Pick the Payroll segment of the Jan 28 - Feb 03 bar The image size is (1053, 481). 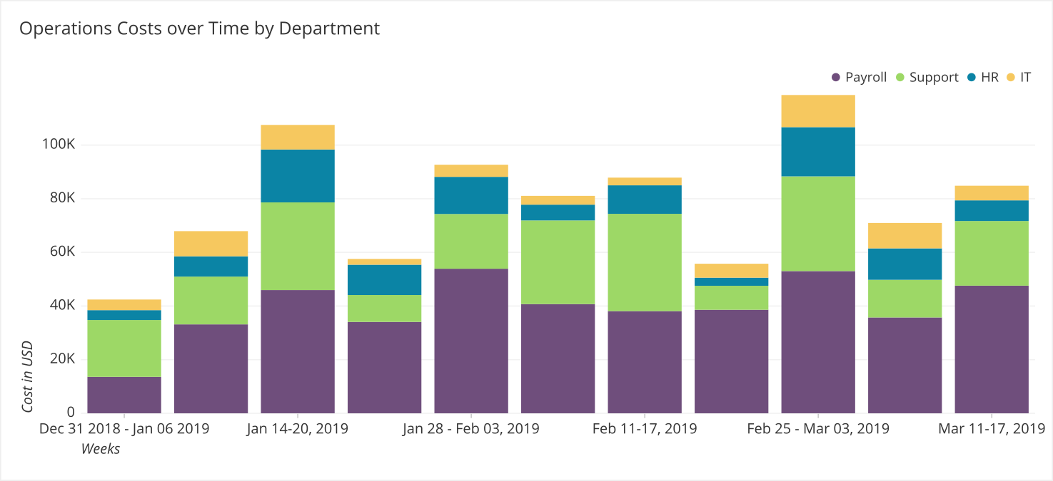(x=471, y=341)
